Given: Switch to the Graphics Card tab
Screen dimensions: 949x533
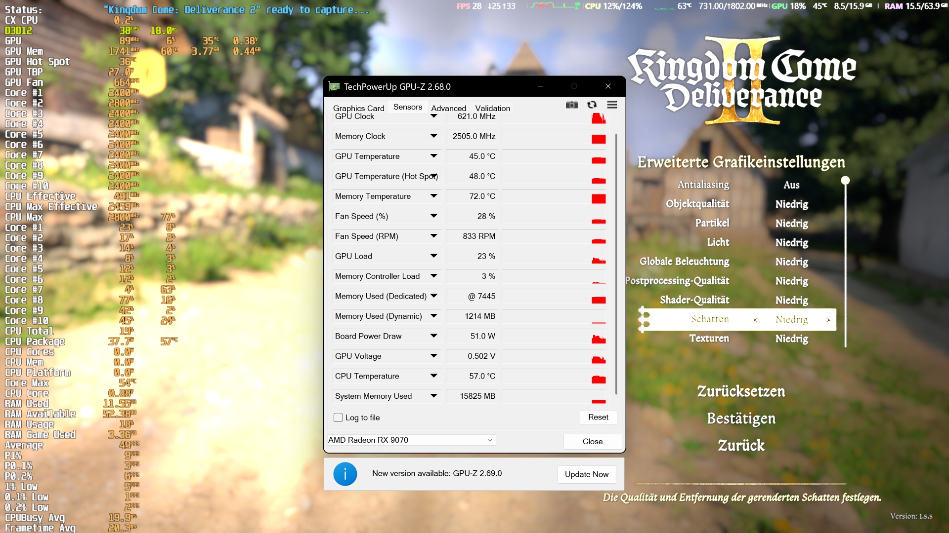Looking at the screenshot, I should click(358, 108).
